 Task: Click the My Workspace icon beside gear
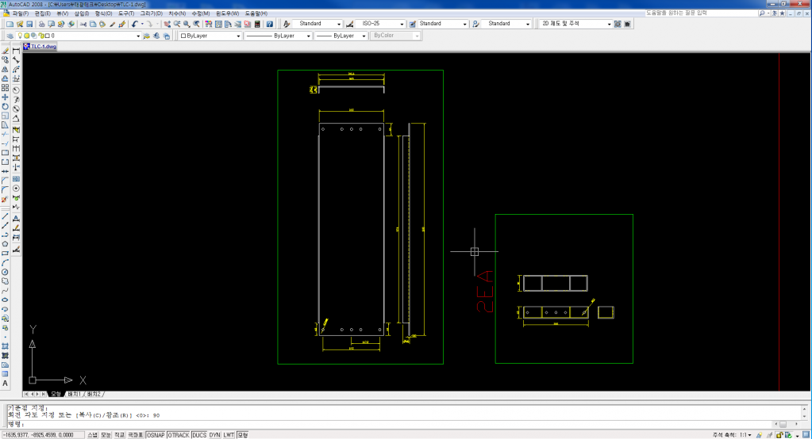click(x=627, y=25)
